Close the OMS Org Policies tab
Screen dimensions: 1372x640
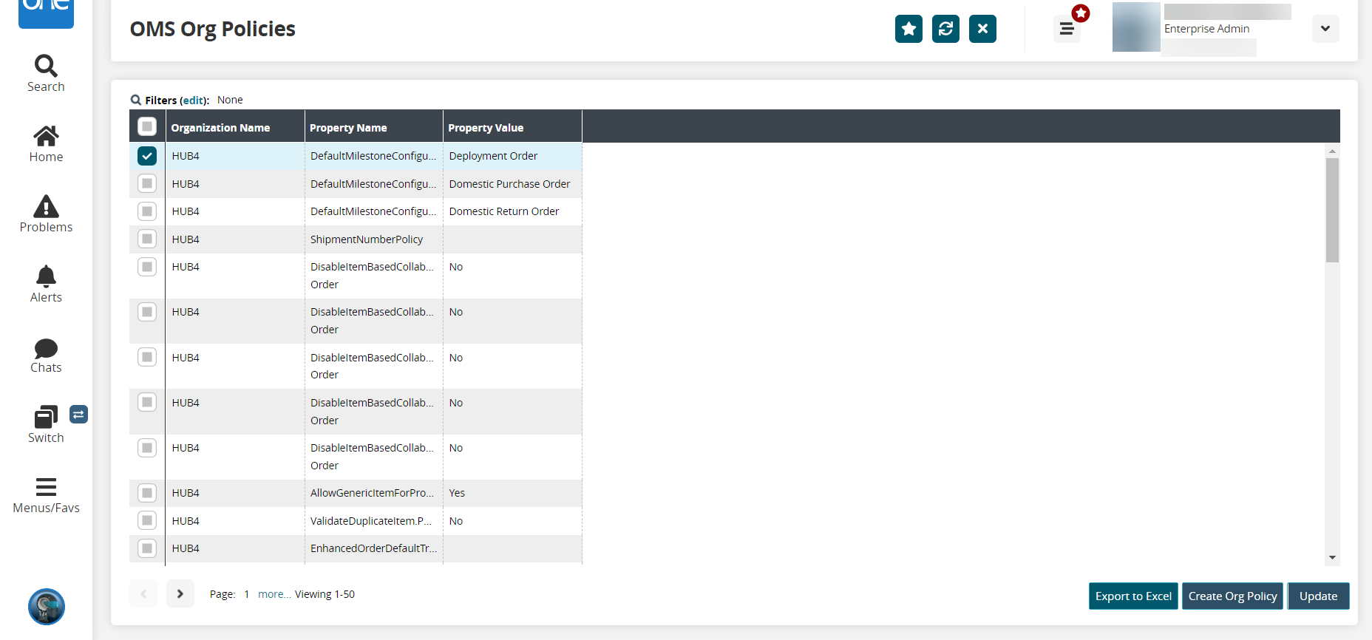coord(982,29)
